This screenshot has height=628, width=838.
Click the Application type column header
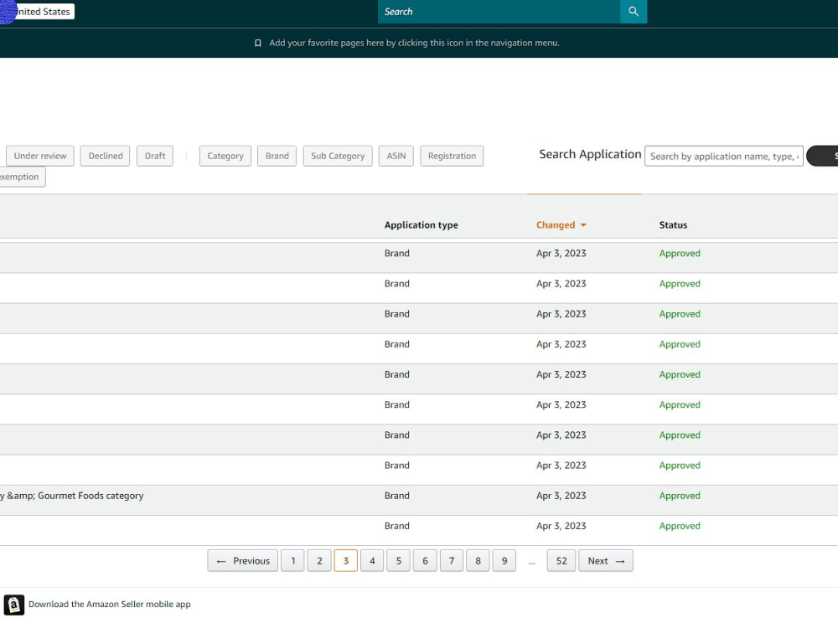(x=422, y=225)
